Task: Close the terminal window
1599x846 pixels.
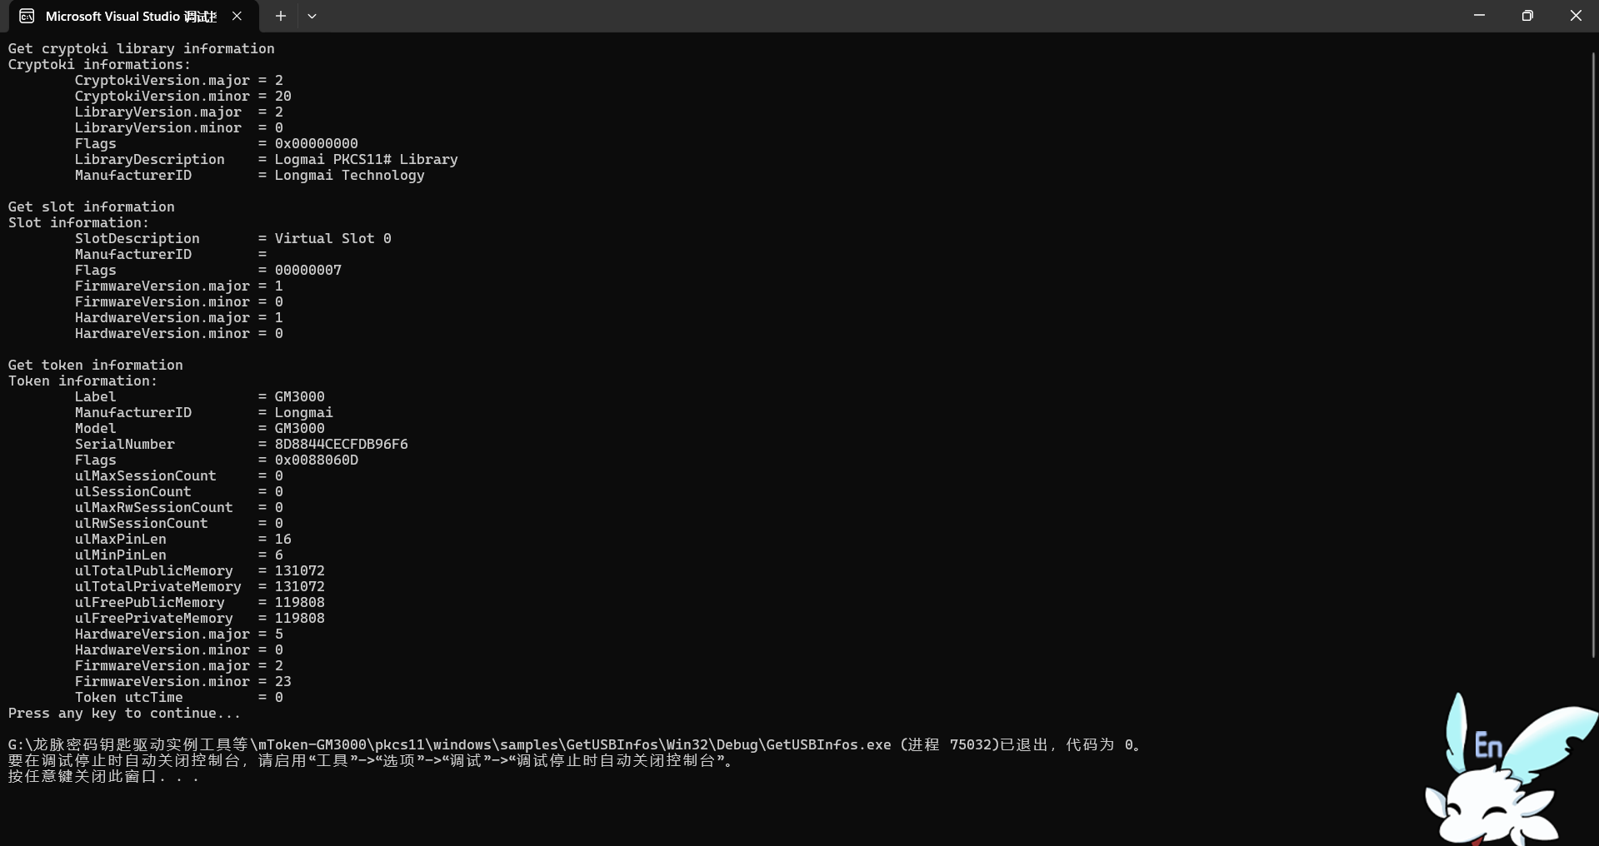Action: tap(1575, 16)
